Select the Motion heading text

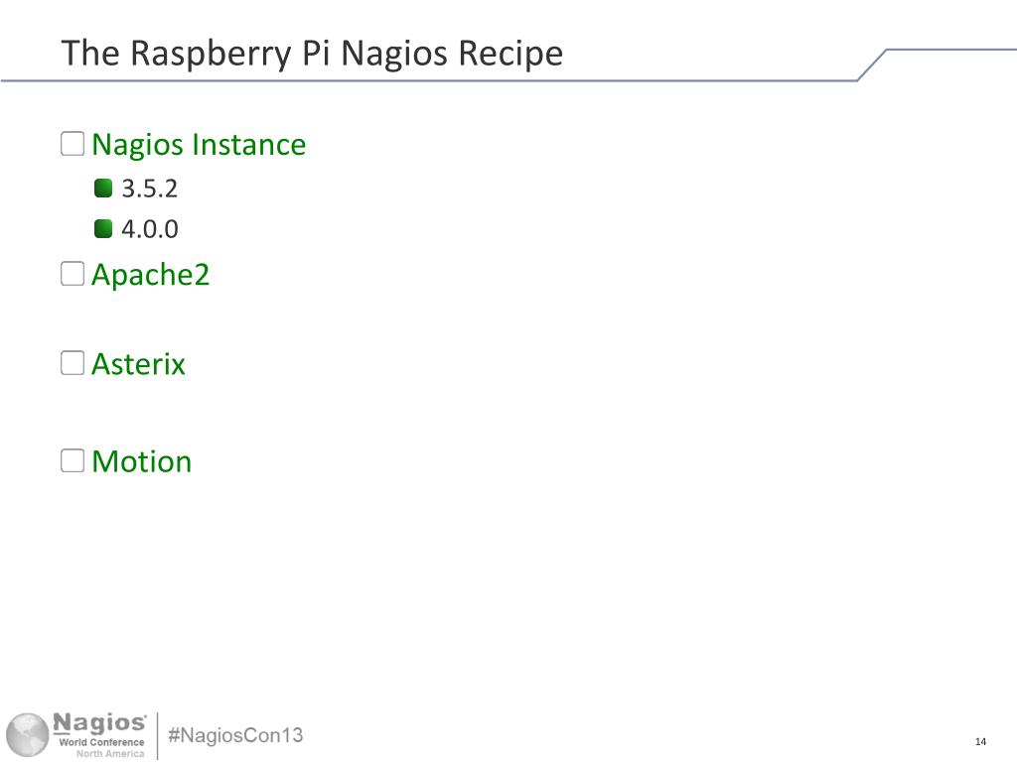tap(141, 461)
